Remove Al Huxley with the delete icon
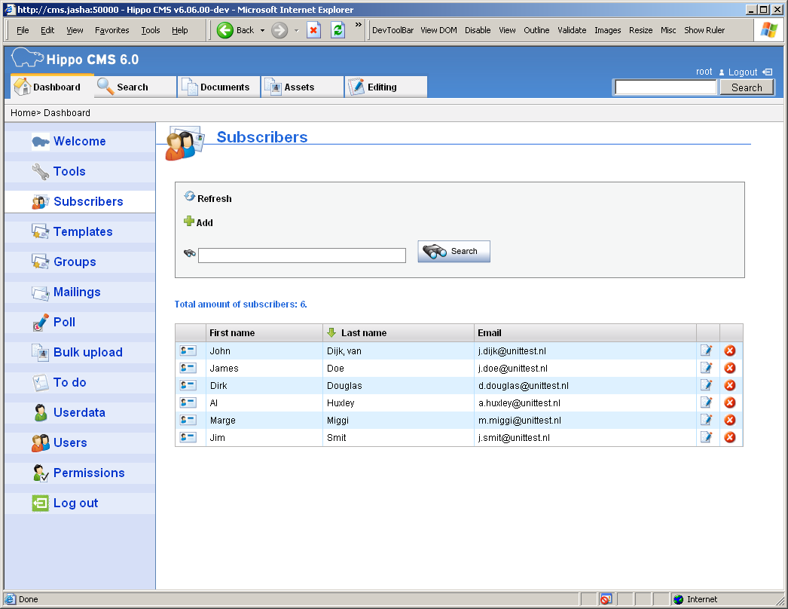Screen dimensions: 788x609 click(x=730, y=402)
